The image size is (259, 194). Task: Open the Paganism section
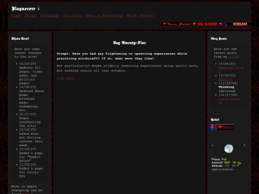[x=50, y=15]
